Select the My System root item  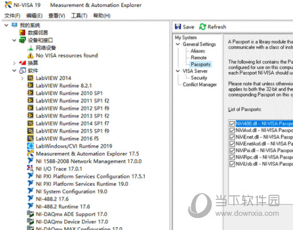pos(186,37)
